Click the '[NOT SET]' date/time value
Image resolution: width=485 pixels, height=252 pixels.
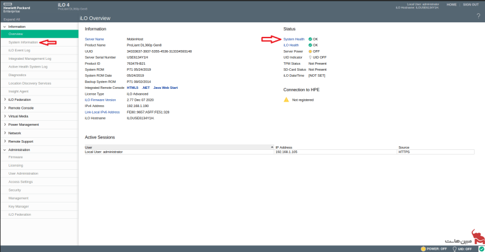[316, 76]
